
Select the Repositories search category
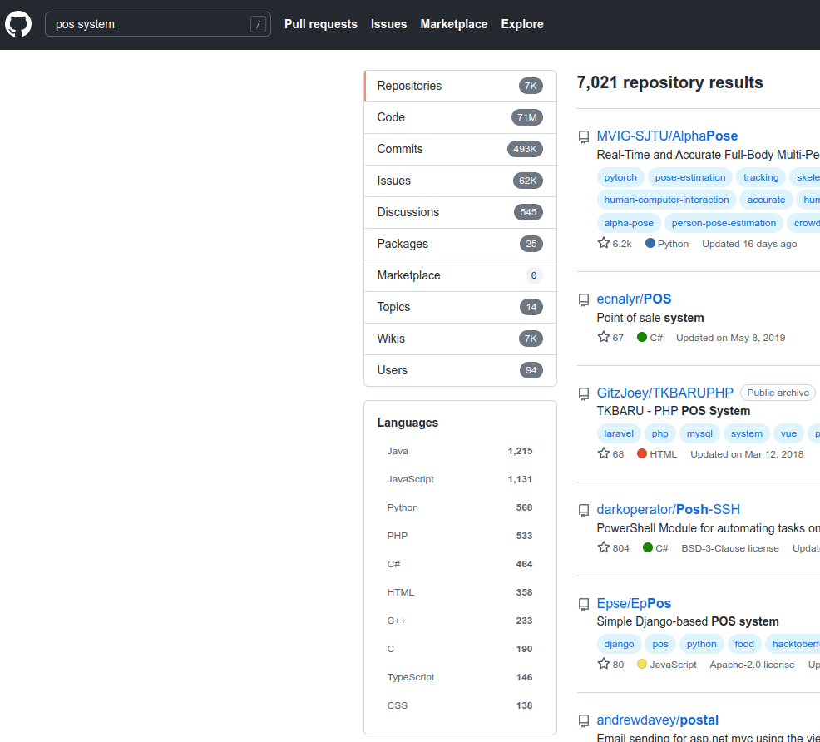pyautogui.click(x=460, y=86)
